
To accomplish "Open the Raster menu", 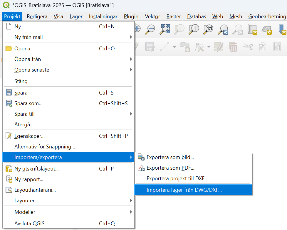I will pos(174,16).
